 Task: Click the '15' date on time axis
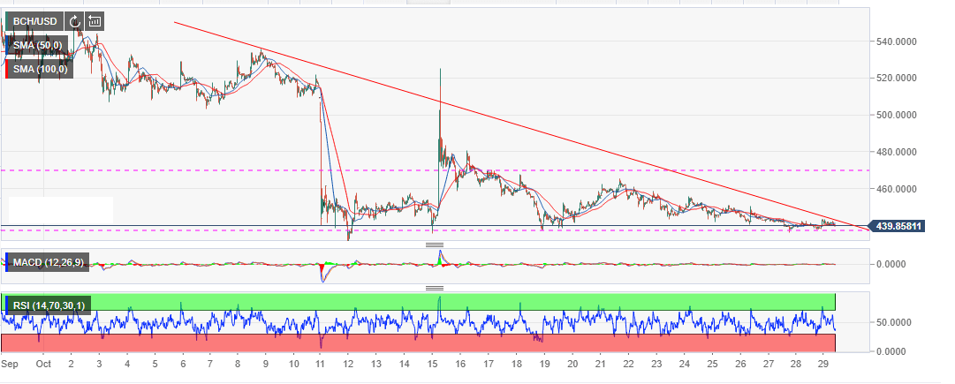pos(433,363)
